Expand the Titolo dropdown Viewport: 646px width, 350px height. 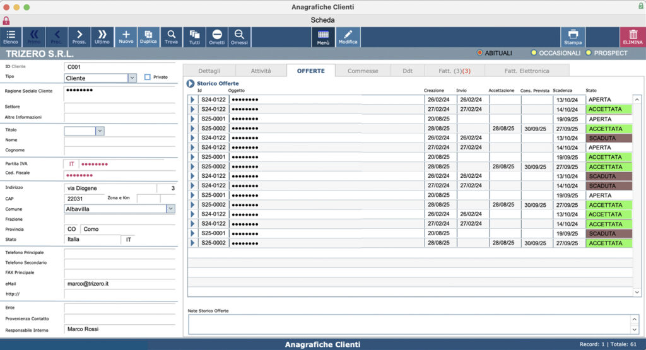coord(100,131)
